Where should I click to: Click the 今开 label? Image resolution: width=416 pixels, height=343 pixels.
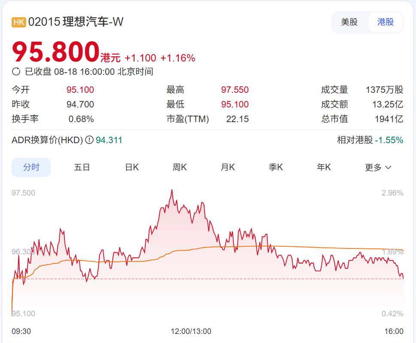(x=21, y=90)
